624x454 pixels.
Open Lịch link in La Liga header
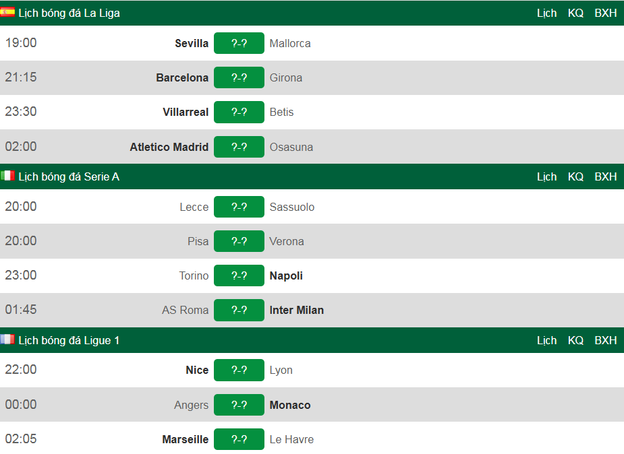tap(546, 13)
